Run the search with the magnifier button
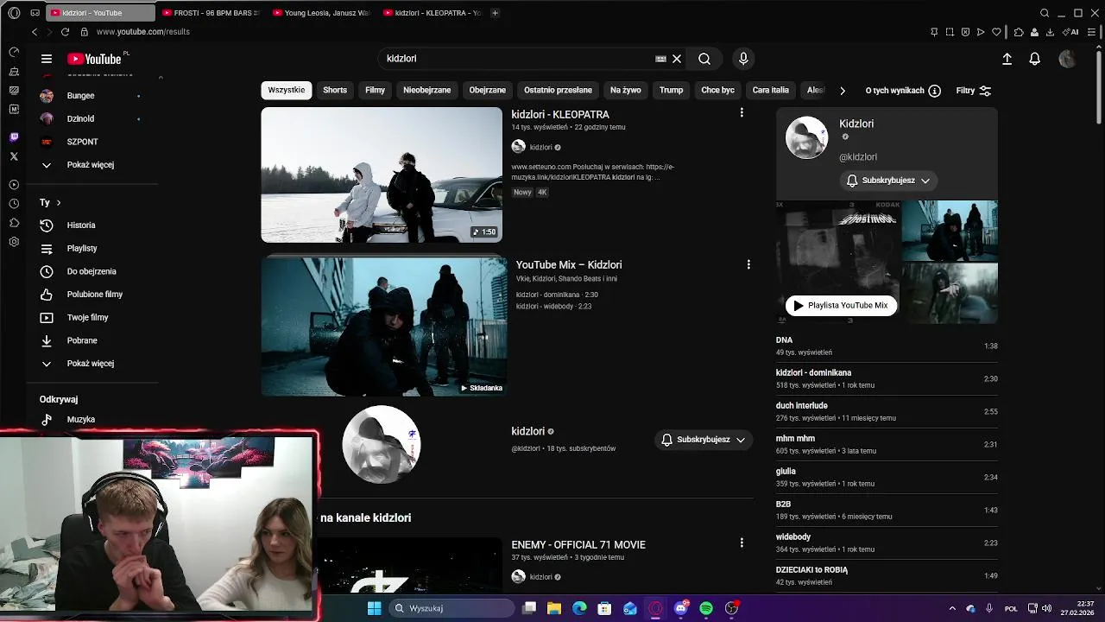1105x622 pixels. point(704,59)
